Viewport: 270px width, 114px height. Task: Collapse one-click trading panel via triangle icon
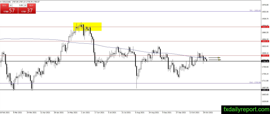pos(1,2)
